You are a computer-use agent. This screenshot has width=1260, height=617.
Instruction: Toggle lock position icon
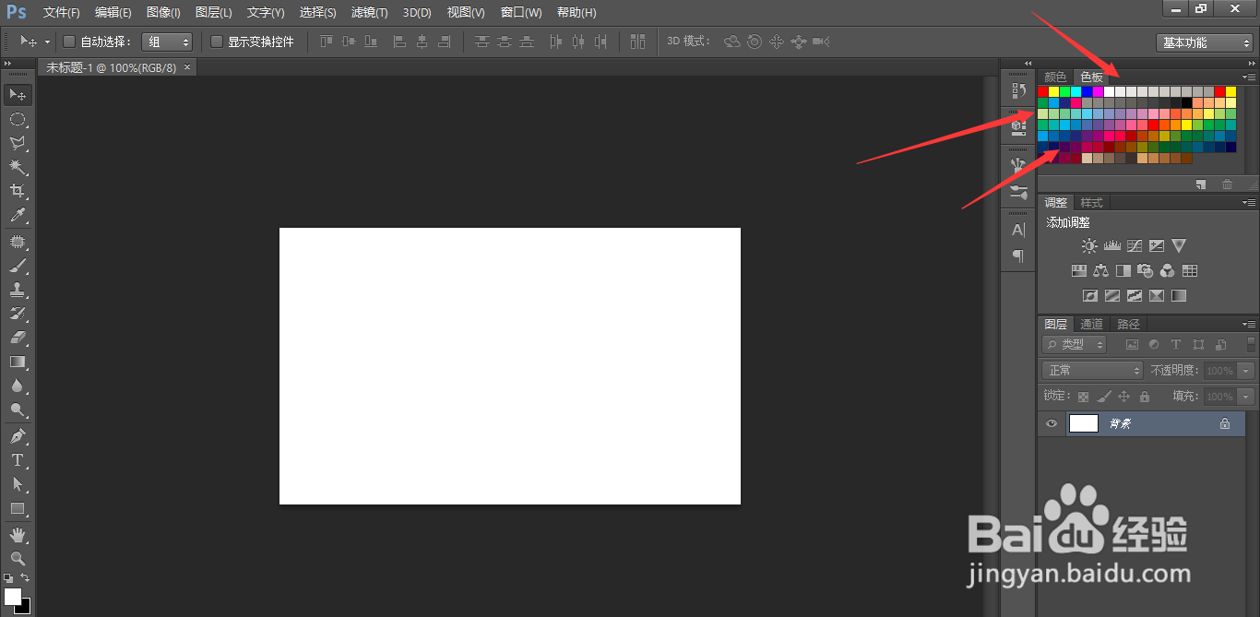[1123, 397]
